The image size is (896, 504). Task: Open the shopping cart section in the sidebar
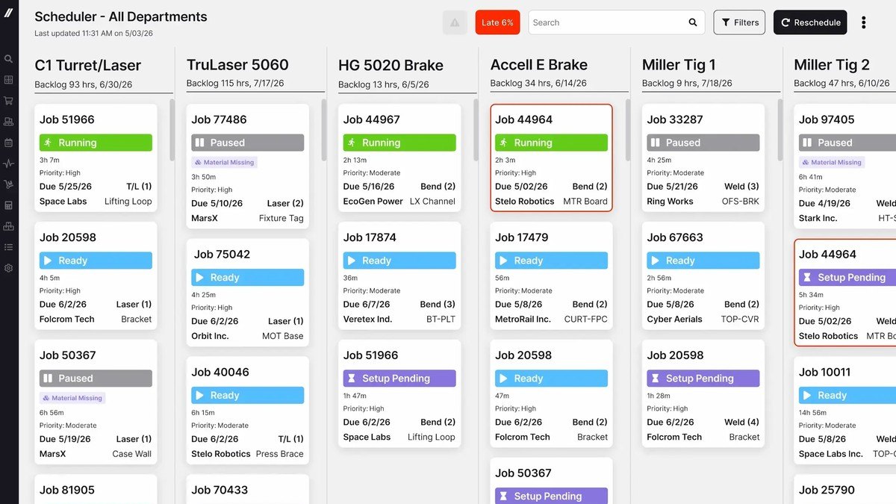[9, 101]
